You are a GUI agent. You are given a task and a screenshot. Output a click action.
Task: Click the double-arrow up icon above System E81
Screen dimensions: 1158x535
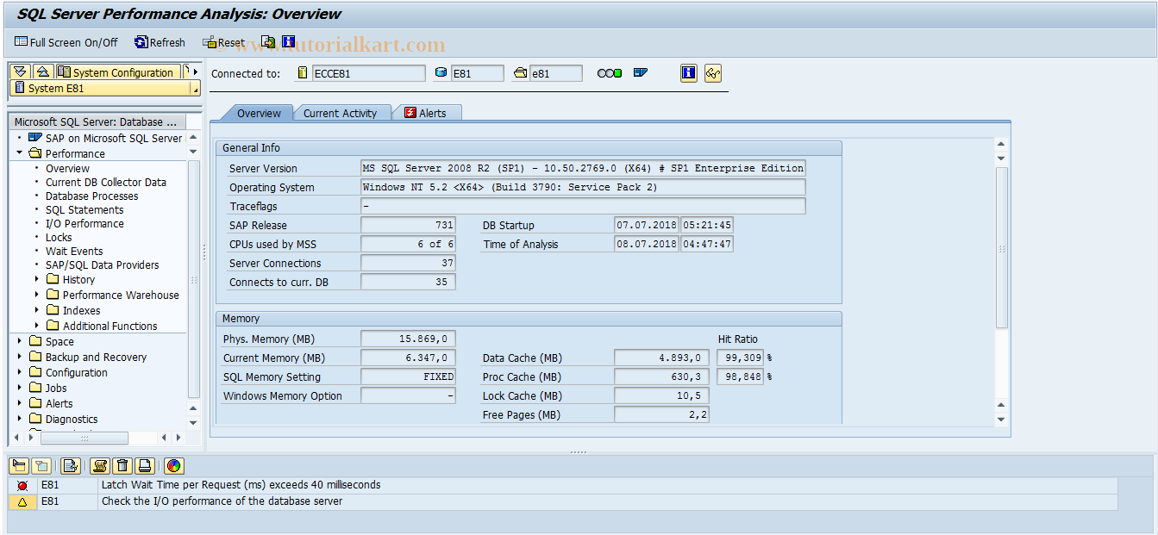[43, 72]
